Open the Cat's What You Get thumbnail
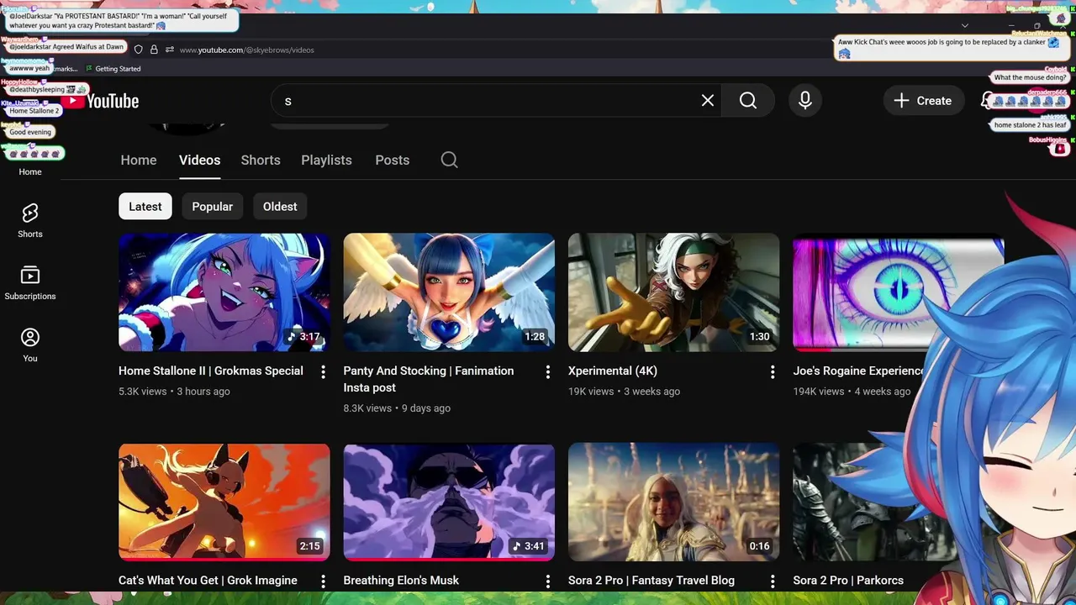This screenshot has width=1076, height=605. (224, 502)
